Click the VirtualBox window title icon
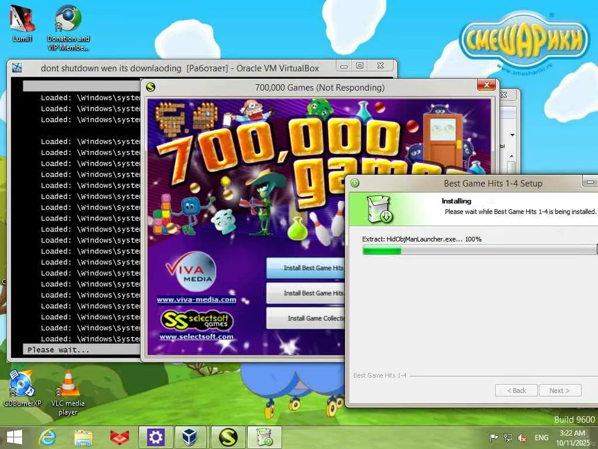 (x=17, y=68)
